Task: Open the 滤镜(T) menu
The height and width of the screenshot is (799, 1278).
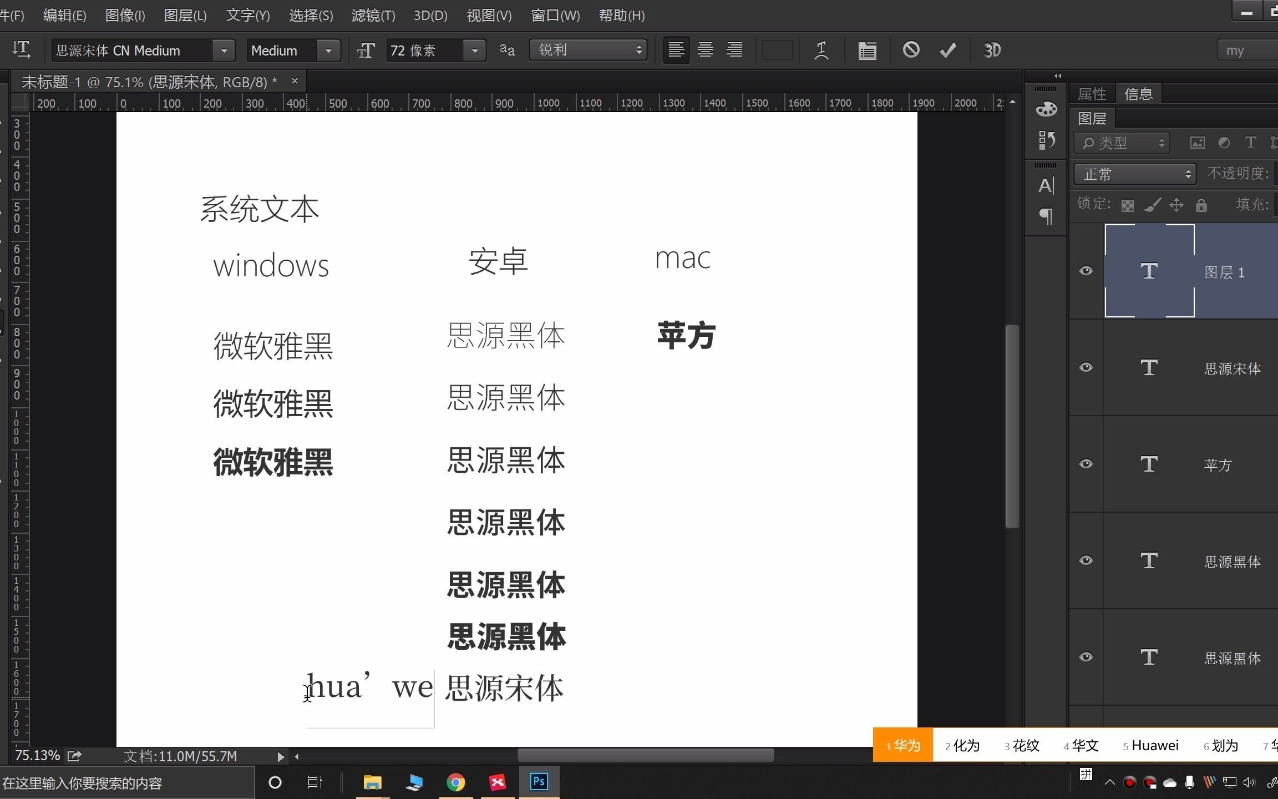Action: click(x=373, y=16)
